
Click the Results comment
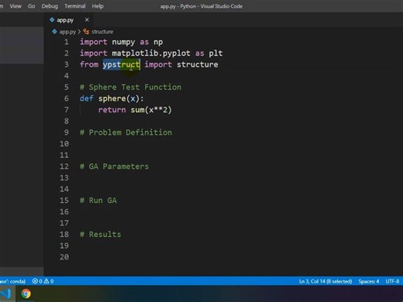(100, 235)
